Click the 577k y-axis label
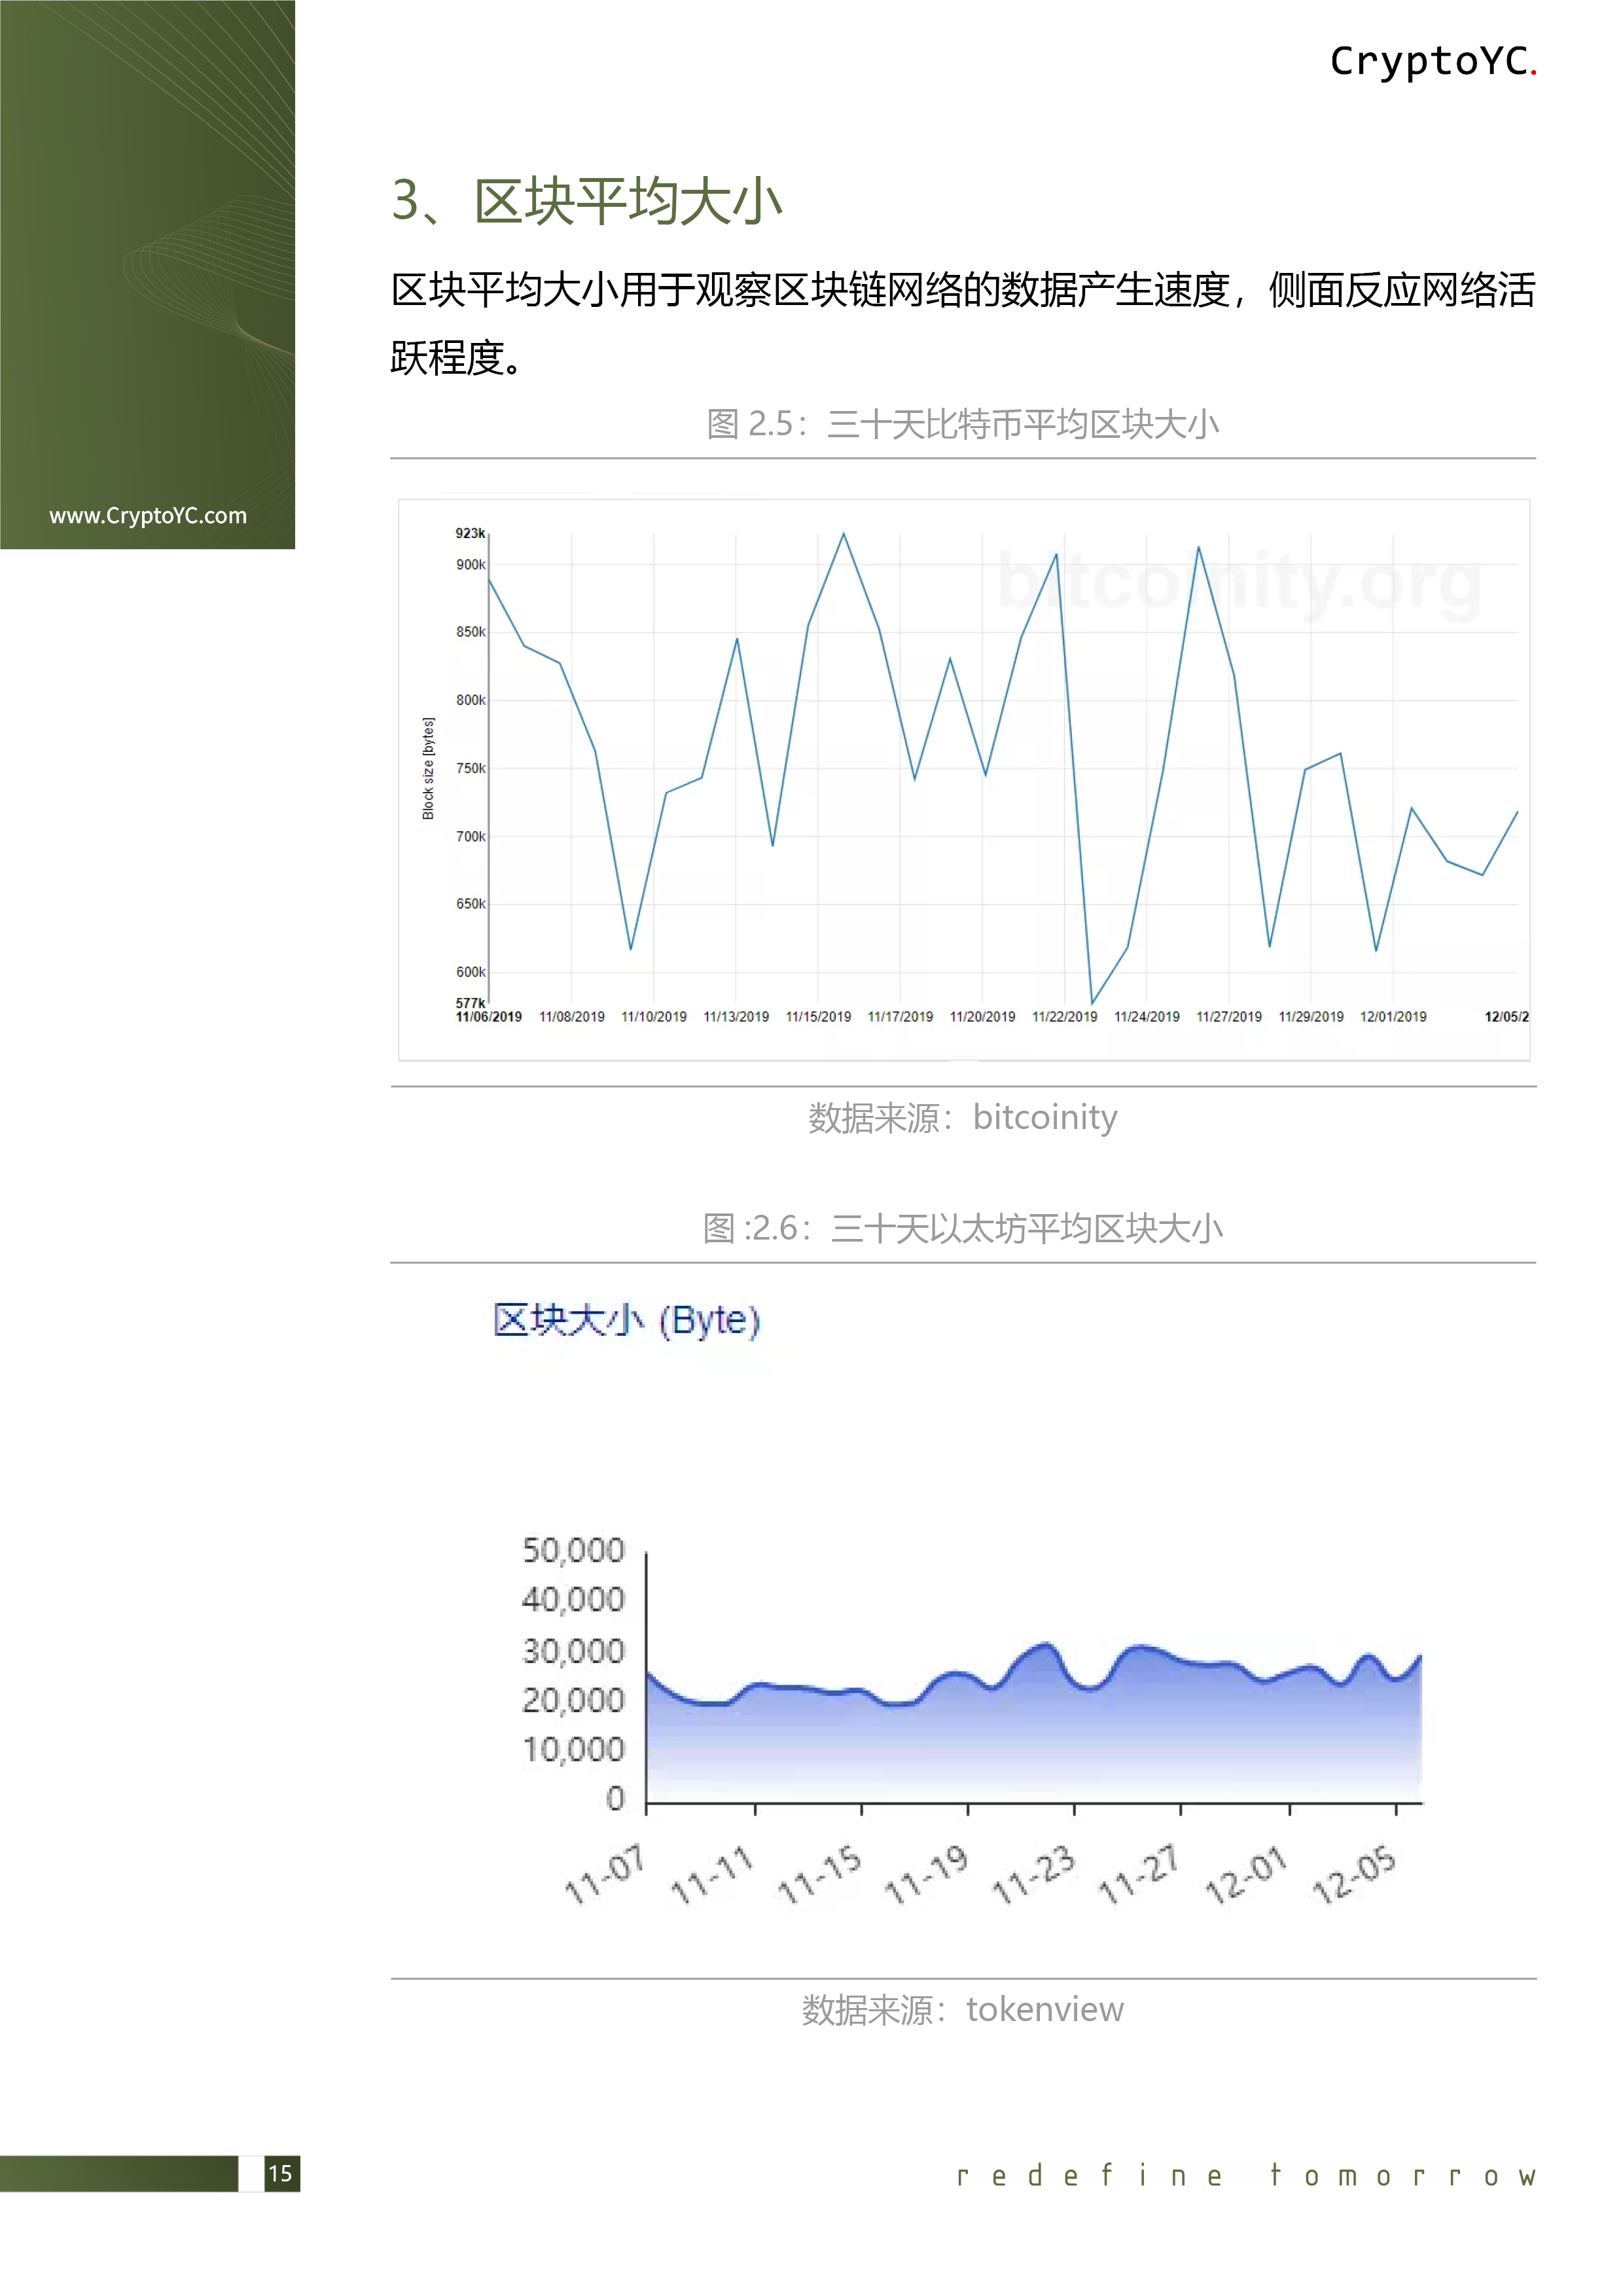The image size is (1623, 2296). click(x=470, y=1003)
